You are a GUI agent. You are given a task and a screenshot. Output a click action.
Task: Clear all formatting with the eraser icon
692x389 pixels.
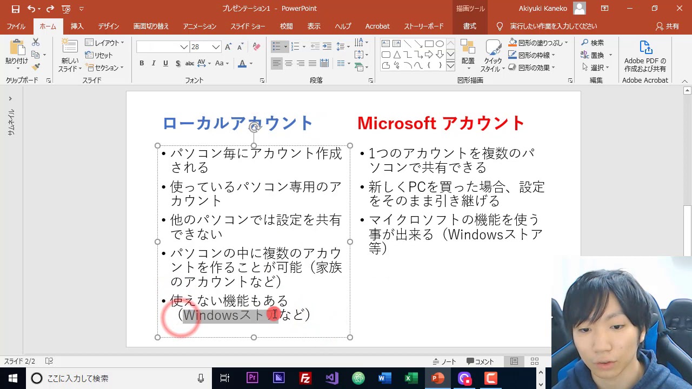256,47
